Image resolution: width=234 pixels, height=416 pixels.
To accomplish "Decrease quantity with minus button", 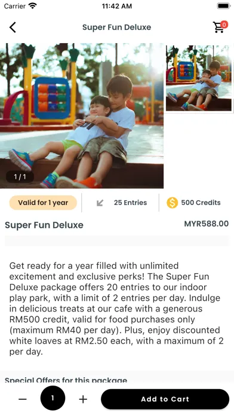I will [x=23, y=399].
